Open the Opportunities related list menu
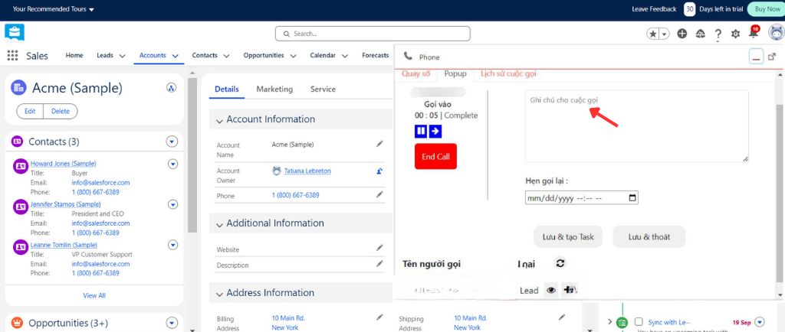785x332 pixels. [x=172, y=323]
